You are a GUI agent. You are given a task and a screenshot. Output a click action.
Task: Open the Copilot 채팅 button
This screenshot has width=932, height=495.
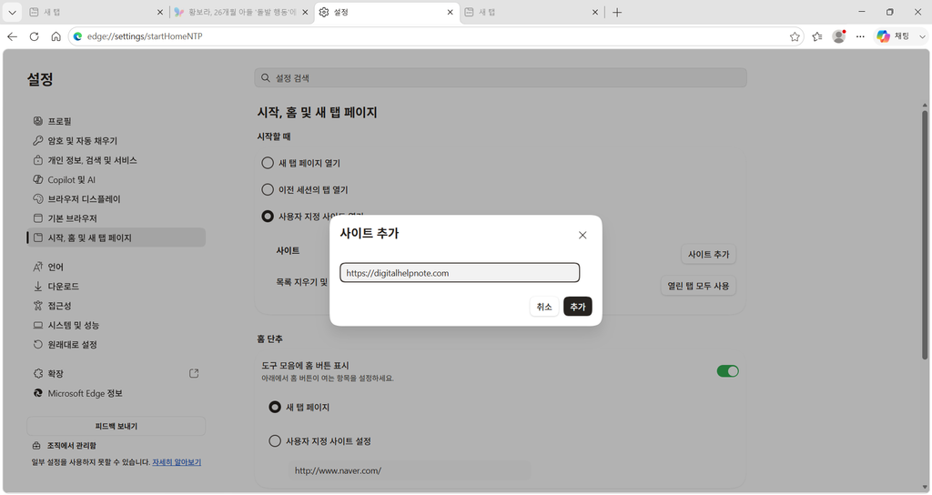(894, 36)
